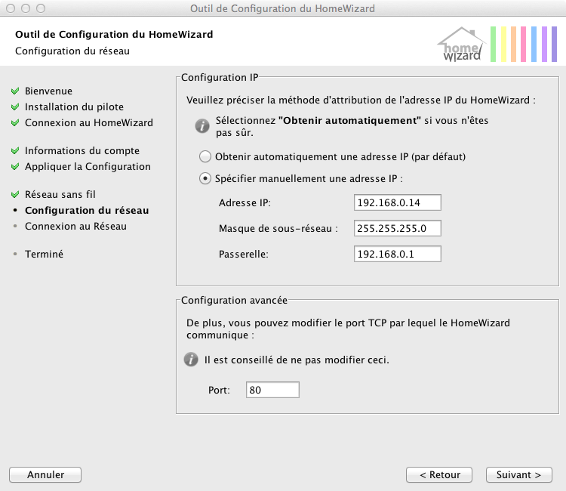
Task: Click the 'Bienvenue' step label
Action: [x=48, y=91]
